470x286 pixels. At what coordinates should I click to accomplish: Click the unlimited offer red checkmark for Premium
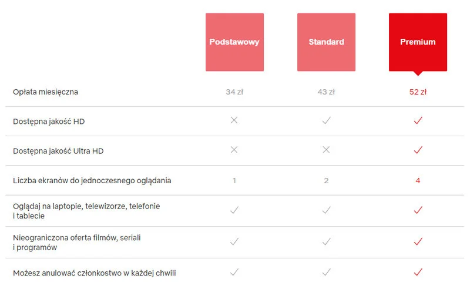click(418, 241)
